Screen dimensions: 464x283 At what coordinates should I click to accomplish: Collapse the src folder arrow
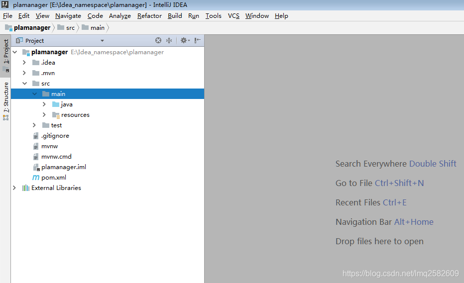24,84
